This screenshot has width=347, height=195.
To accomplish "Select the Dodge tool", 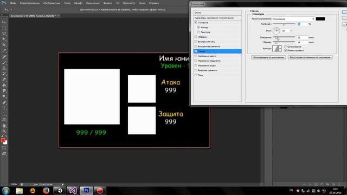I will tap(4, 96).
